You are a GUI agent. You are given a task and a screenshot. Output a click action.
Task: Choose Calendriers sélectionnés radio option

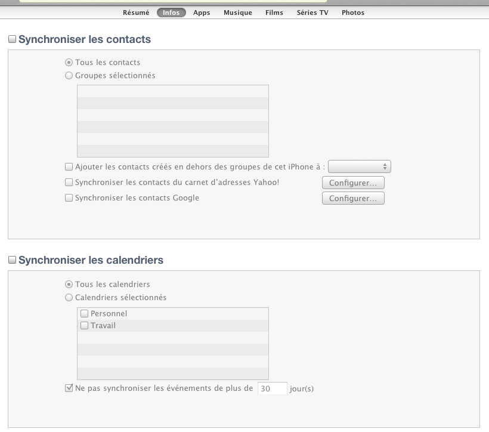click(x=69, y=298)
